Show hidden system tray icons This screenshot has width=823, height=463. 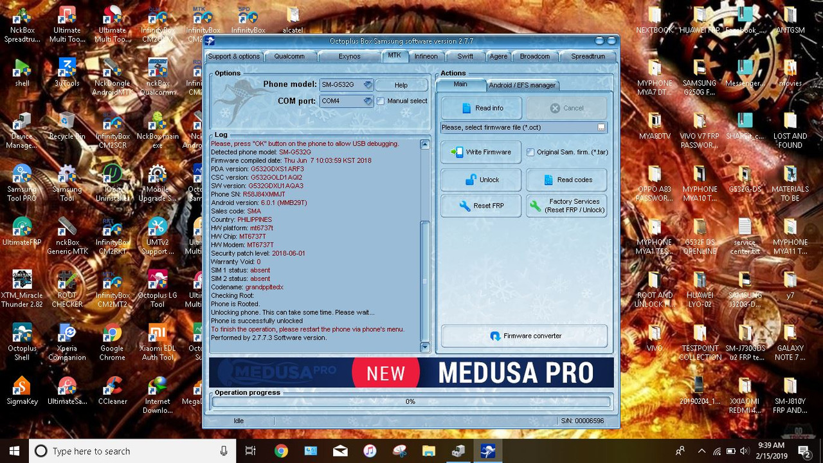tap(701, 451)
